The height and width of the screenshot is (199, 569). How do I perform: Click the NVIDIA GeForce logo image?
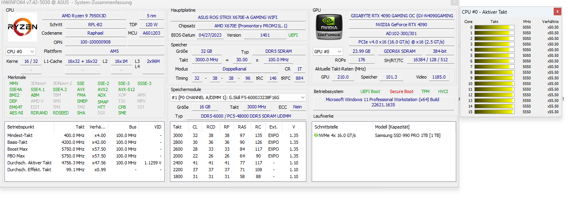(329, 27)
